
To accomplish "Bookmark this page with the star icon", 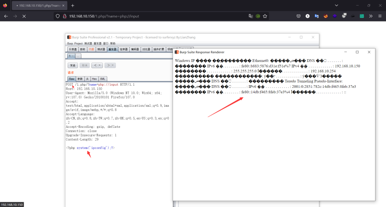I will [x=265, y=16].
